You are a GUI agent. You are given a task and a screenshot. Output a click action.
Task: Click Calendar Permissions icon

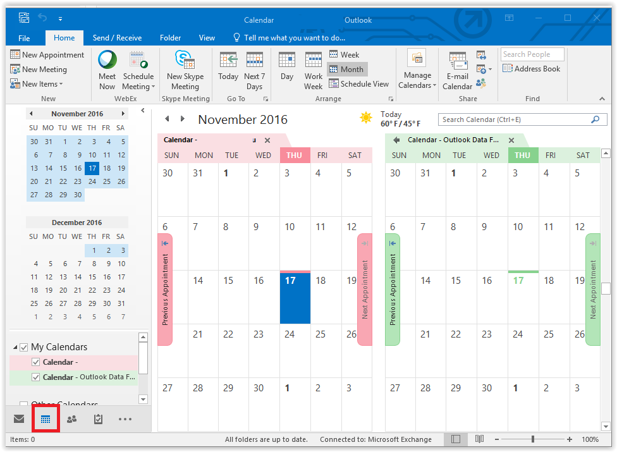[481, 83]
